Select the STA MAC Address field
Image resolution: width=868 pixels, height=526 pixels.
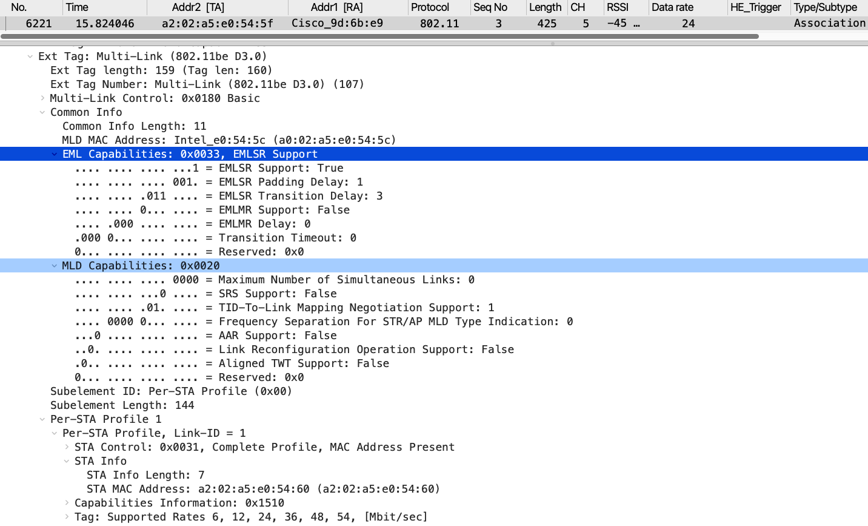pyautogui.click(x=263, y=489)
